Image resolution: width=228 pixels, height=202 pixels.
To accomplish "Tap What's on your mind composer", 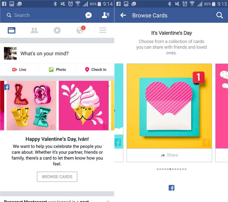I will tap(44, 53).
